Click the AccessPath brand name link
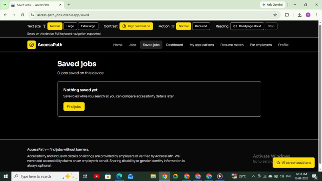Viewport: 322px width, 181px height. 50,45
